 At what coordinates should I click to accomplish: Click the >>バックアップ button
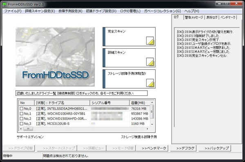215,148
